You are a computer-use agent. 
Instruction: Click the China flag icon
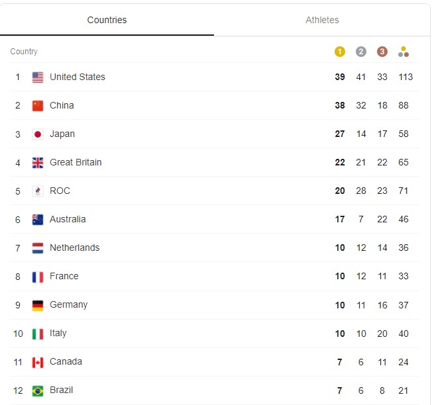click(x=38, y=106)
